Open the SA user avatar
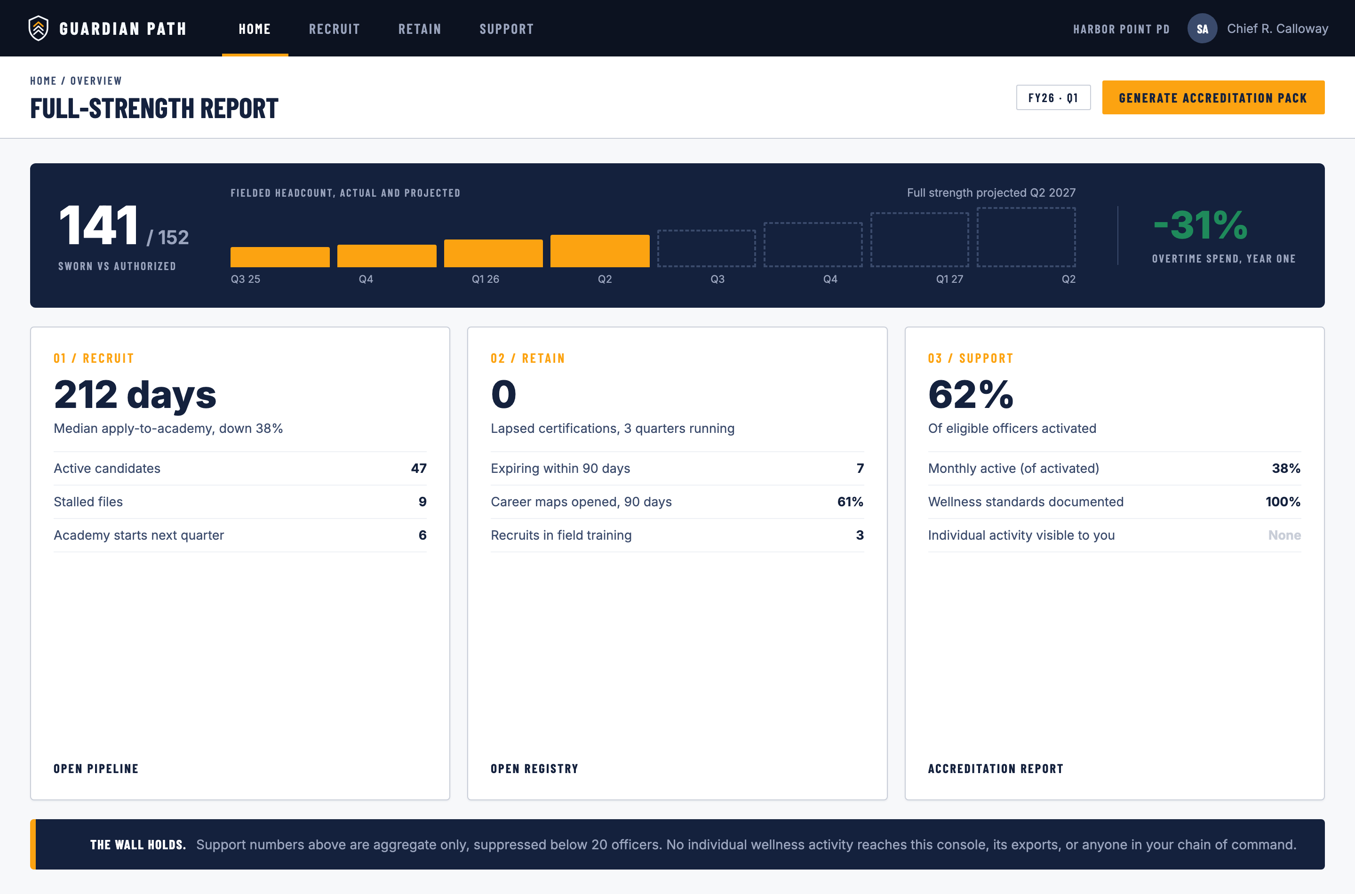 (1202, 29)
